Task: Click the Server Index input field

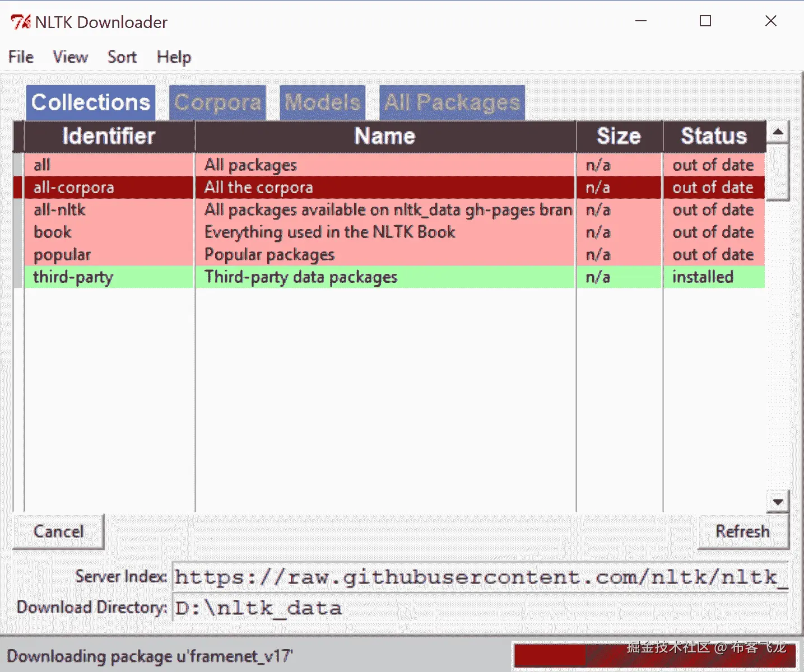Action: pos(480,577)
